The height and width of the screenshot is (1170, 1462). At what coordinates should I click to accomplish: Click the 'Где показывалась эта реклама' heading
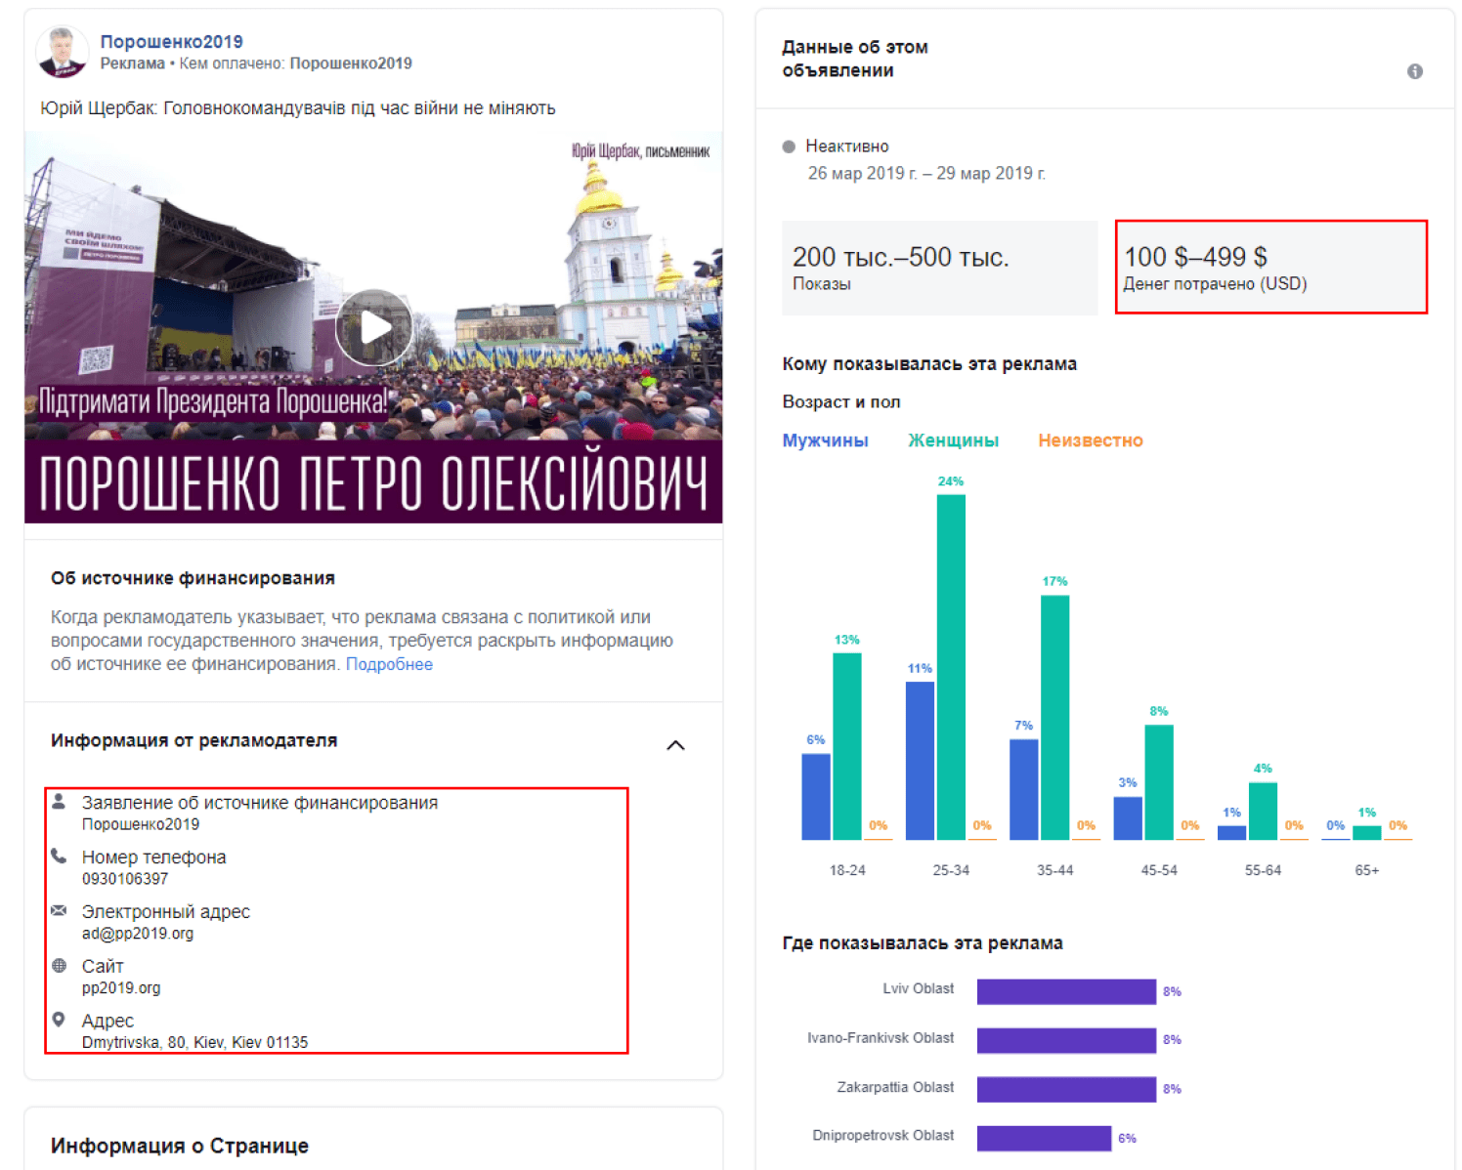(923, 943)
